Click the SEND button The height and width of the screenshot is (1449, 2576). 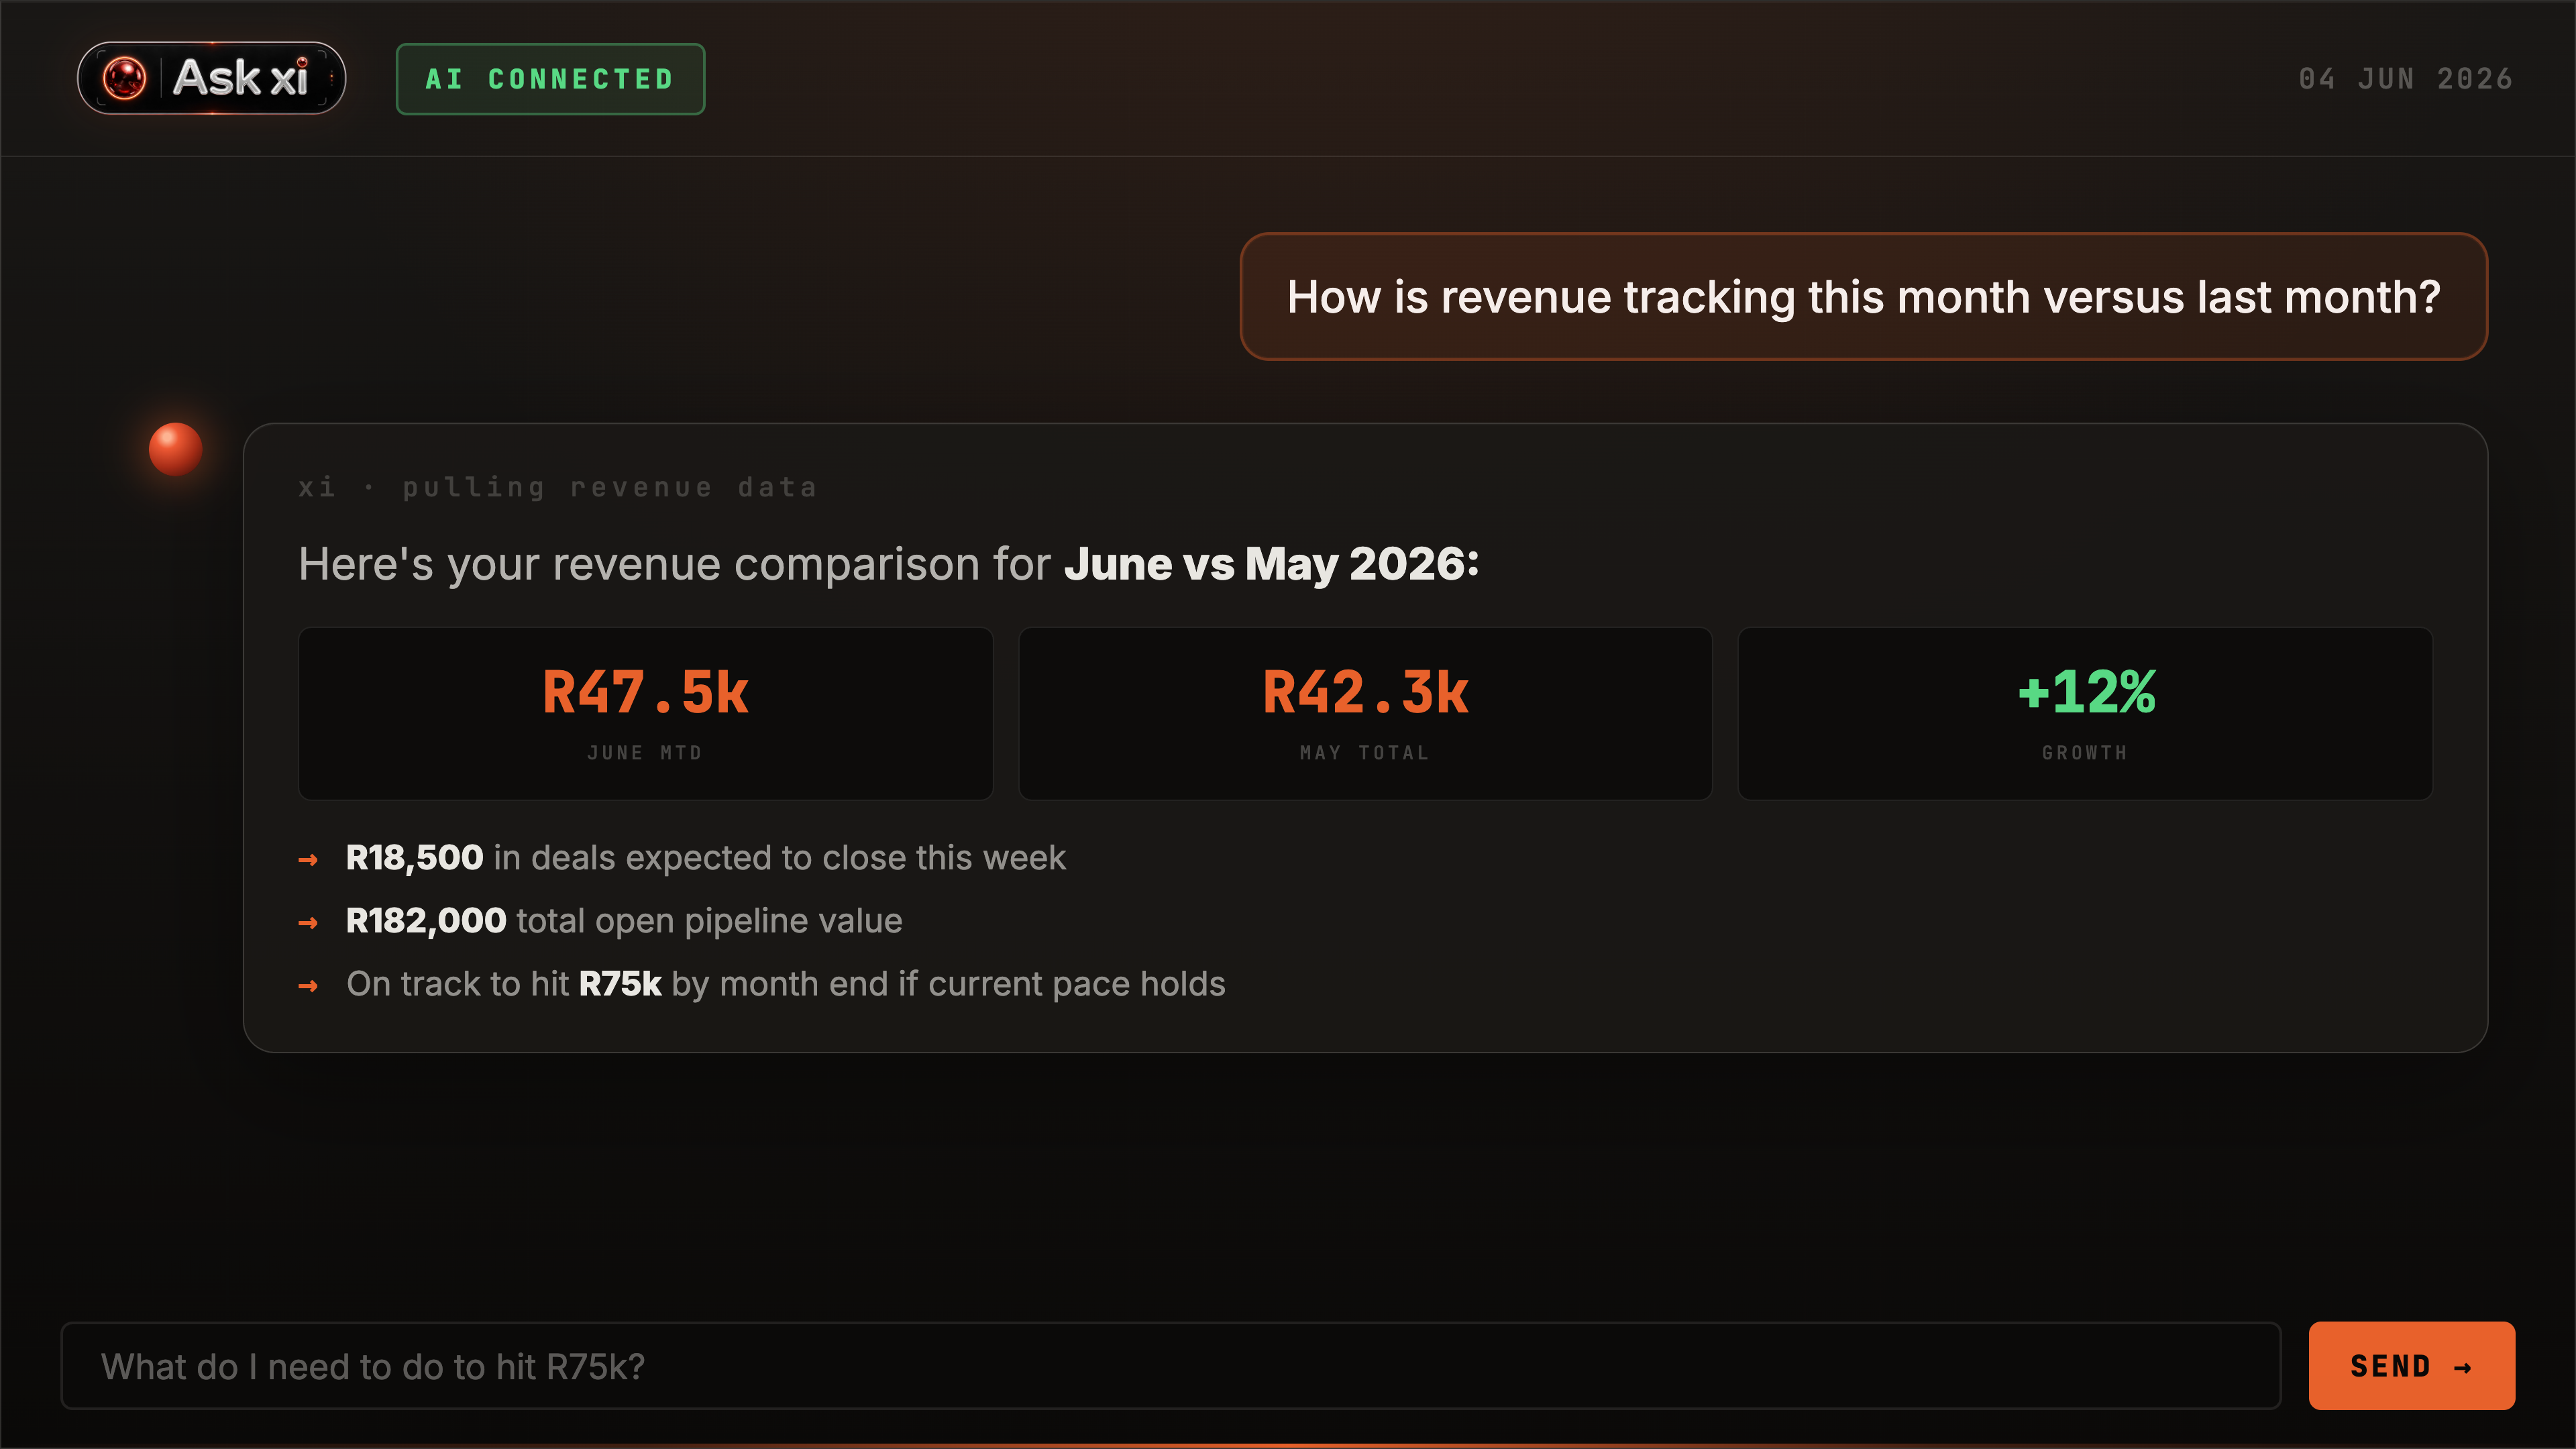(x=2412, y=1366)
